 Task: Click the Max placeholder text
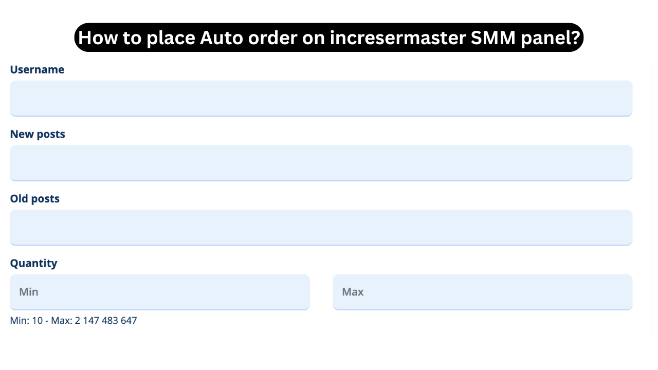[353, 291]
